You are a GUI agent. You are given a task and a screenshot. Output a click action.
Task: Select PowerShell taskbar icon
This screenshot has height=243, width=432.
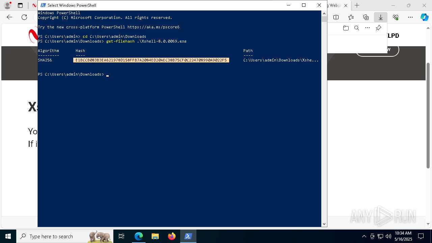click(x=188, y=236)
